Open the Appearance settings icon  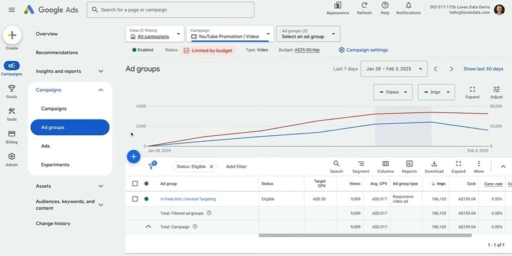(x=338, y=5)
